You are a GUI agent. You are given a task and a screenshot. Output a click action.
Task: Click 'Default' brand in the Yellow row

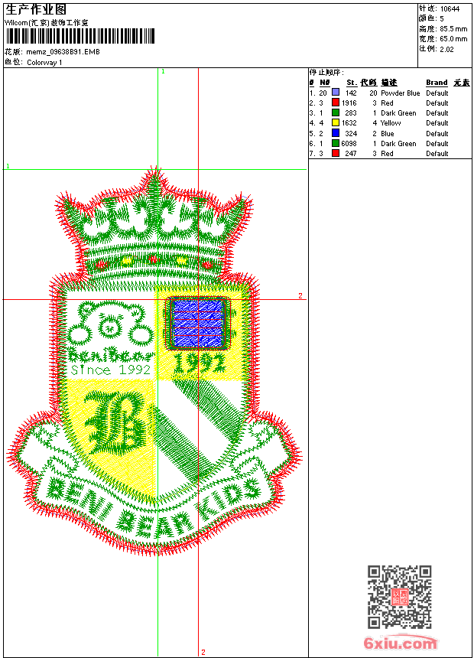coord(437,123)
